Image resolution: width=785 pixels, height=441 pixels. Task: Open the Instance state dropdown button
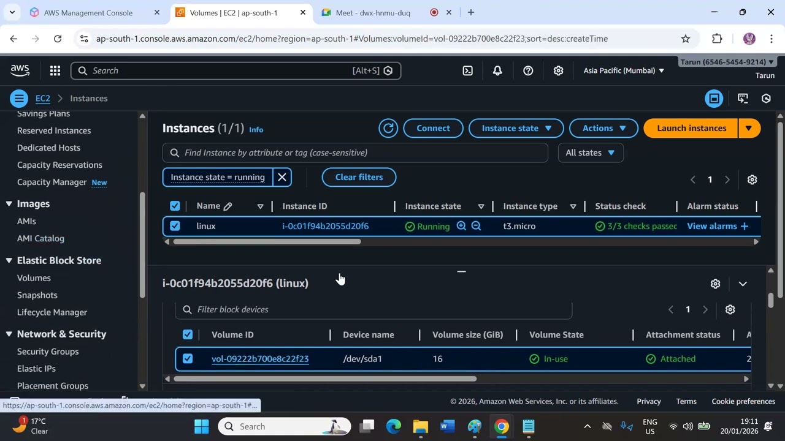point(516,128)
